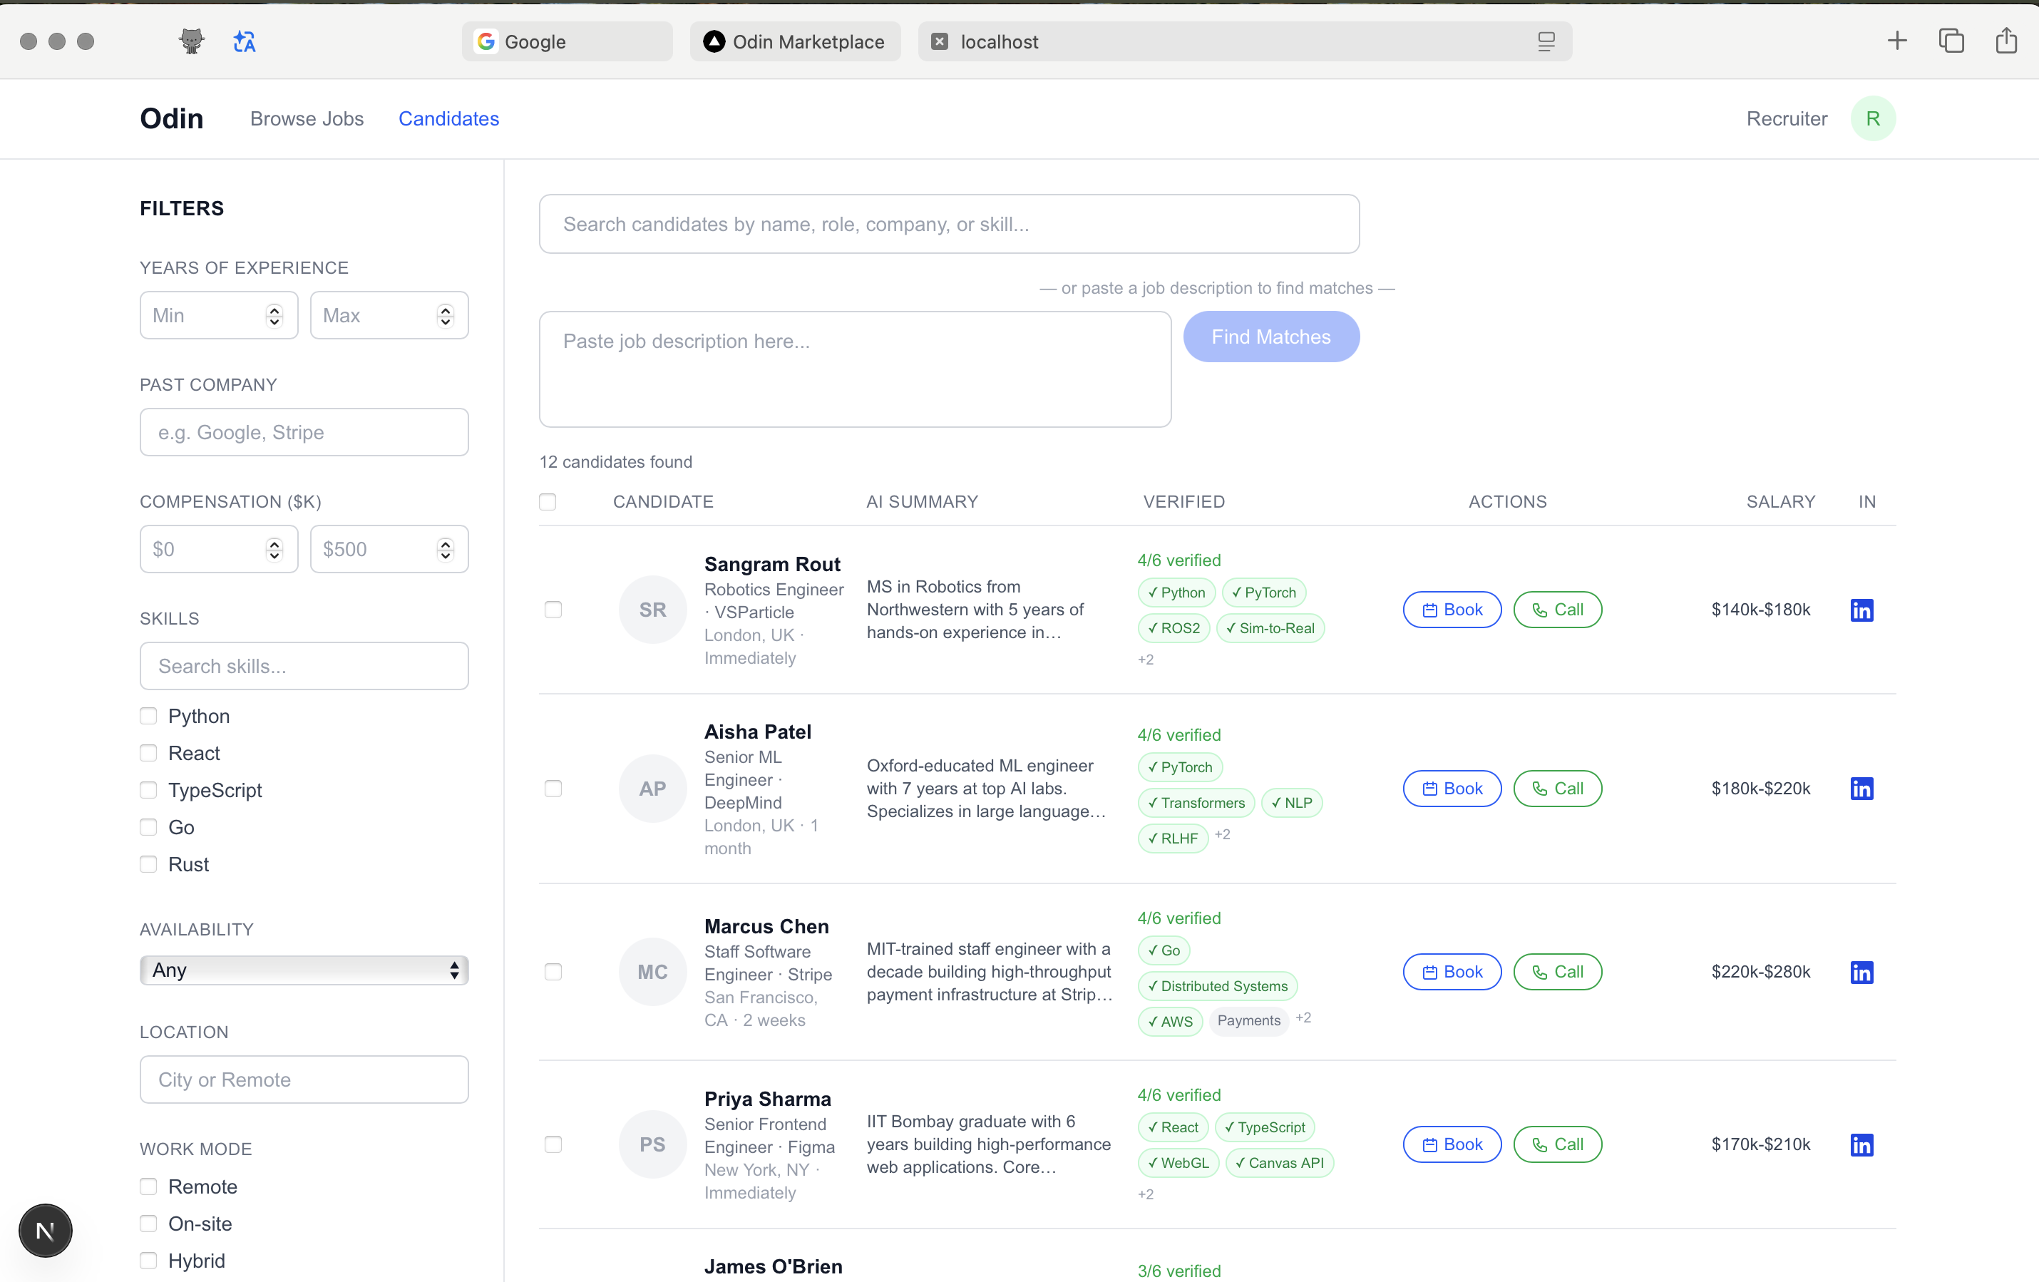Click the PS avatar for Priya Sharma
Image resolution: width=2039 pixels, height=1282 pixels.
[x=652, y=1145]
